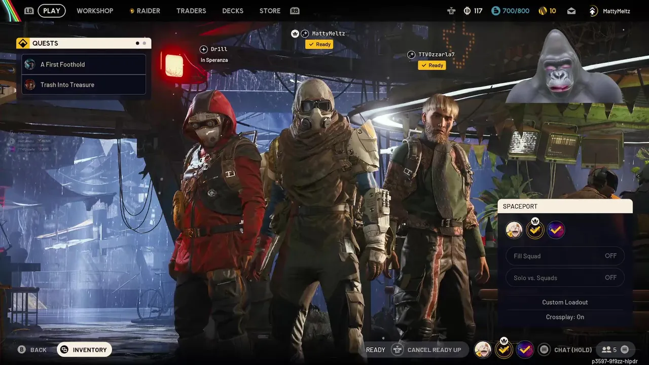Click the MattyMeltz name in top bar

pyautogui.click(x=617, y=11)
